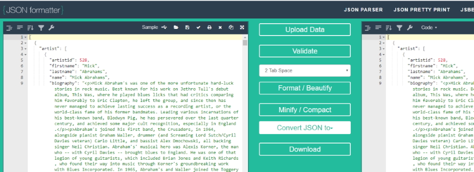Viewport: 474px width, 172px height.
Task: Click the format JSON icon in right editor
Action: (368, 28)
